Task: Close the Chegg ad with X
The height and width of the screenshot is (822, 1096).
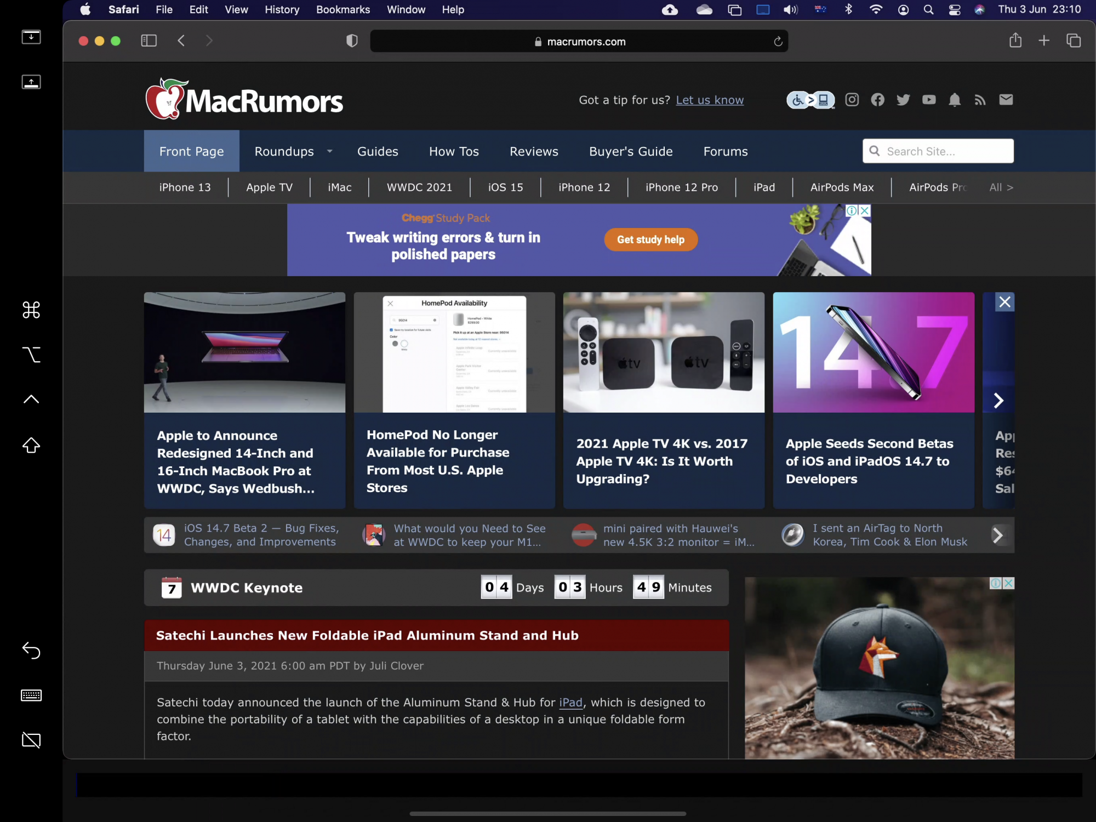Action: coord(864,210)
